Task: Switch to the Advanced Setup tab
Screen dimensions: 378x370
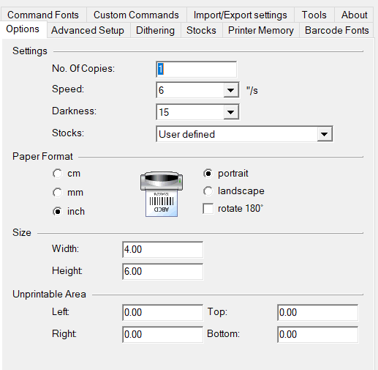Action: [88, 30]
